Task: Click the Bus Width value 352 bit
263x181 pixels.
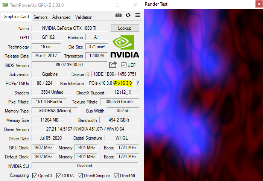Action: 123,111
